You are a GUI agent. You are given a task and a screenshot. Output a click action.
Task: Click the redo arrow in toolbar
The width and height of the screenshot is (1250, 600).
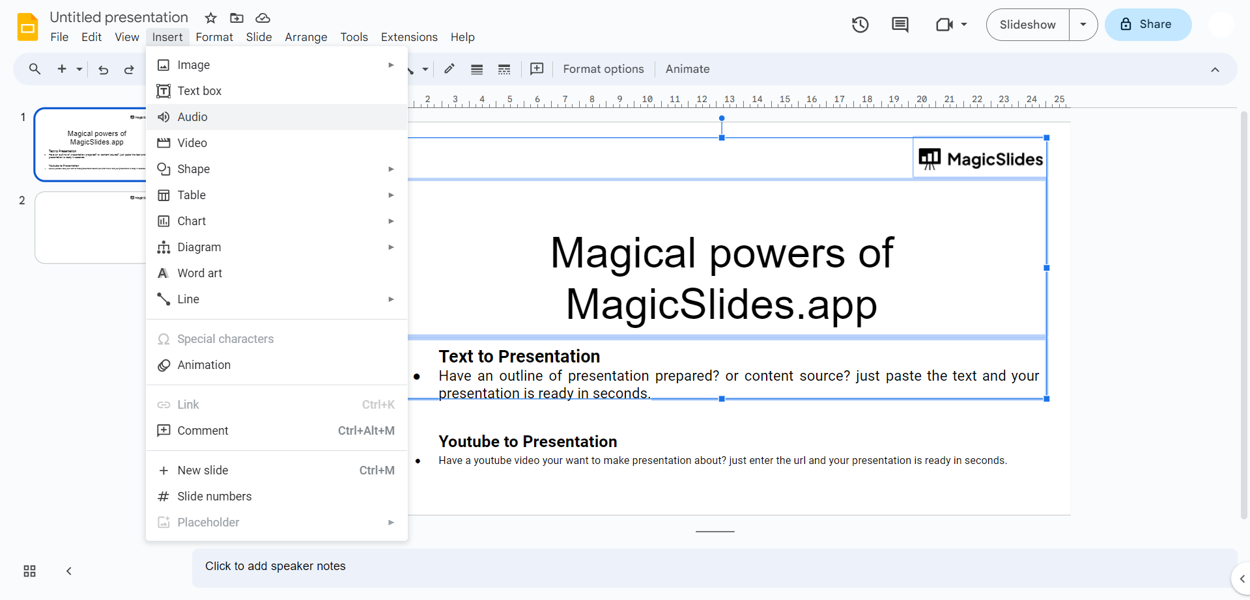(x=129, y=70)
